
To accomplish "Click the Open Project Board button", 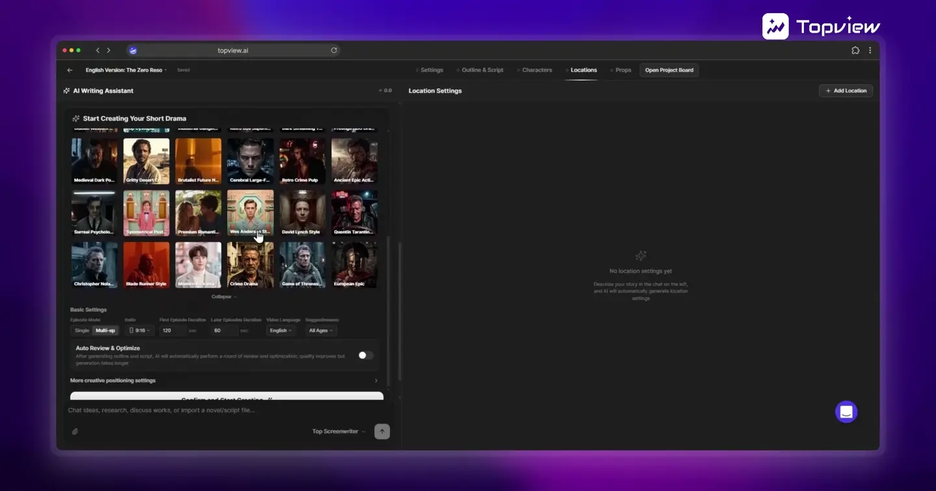I will pyautogui.click(x=669, y=70).
